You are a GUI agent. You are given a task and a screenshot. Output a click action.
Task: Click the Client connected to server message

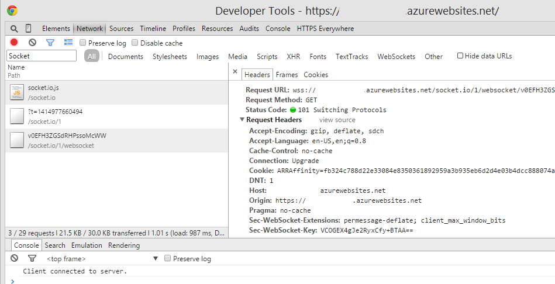(x=75, y=271)
